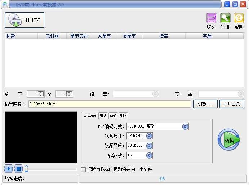Open the 帮助 help icon

239,18
